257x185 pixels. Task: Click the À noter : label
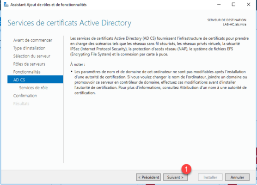click(78, 64)
